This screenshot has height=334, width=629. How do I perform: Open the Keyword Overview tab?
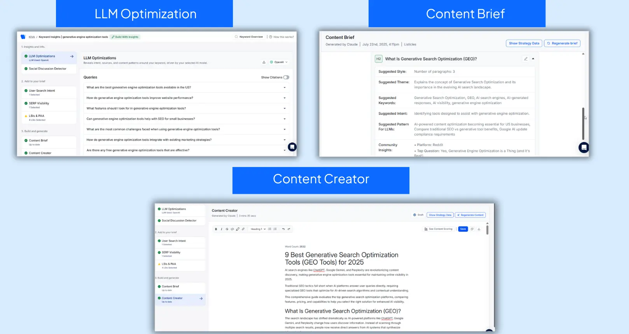[249, 37]
